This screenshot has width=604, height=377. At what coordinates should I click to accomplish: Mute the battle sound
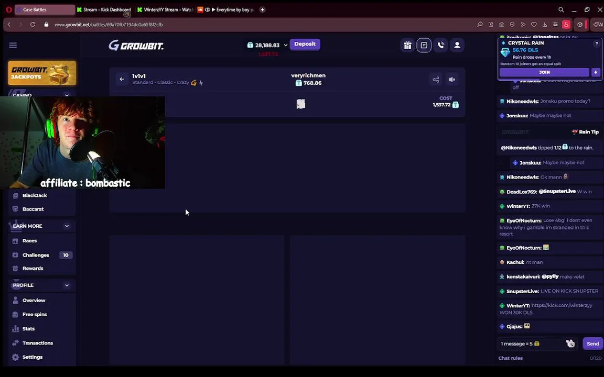[452, 80]
